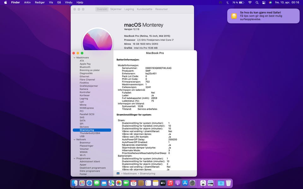Image resolution: width=303 pixels, height=189 pixels.
Task: Open the Arkiv menu
Action: pyautogui.click(x=27, y=3)
